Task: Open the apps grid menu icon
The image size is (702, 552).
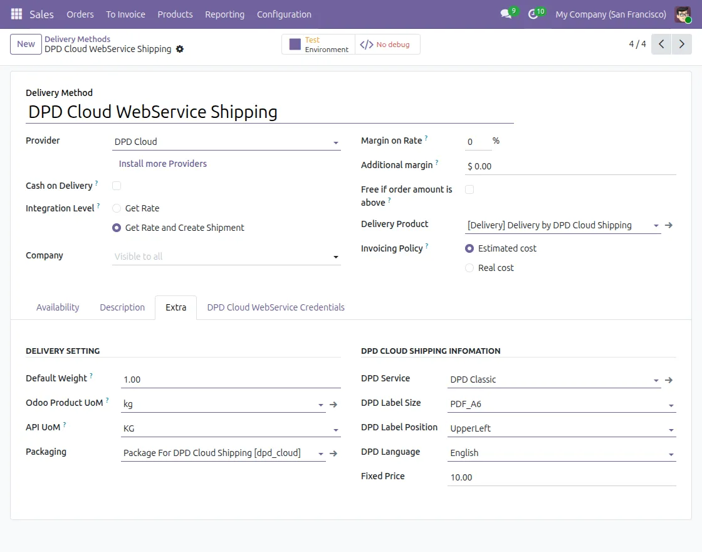Action: pyautogui.click(x=16, y=14)
